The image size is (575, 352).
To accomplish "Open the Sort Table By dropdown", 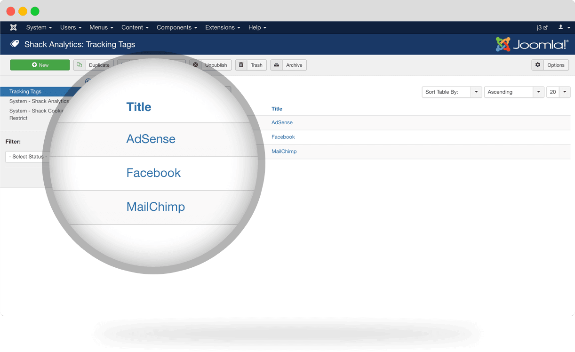I will pos(452,92).
